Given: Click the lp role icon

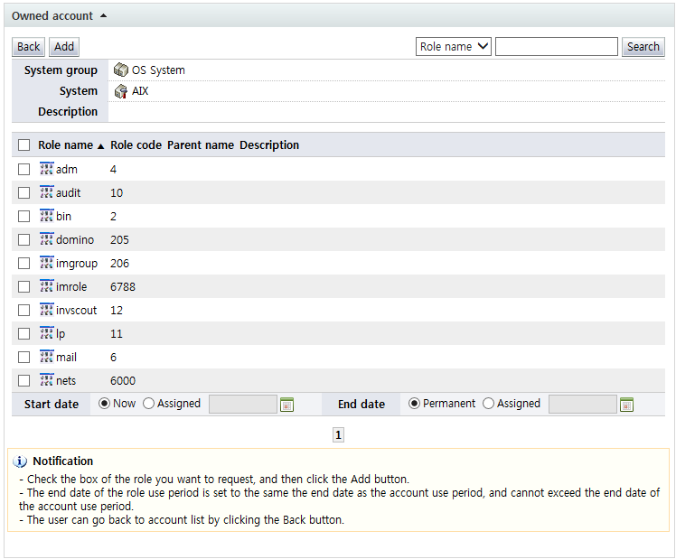Looking at the screenshot, I should click(47, 333).
